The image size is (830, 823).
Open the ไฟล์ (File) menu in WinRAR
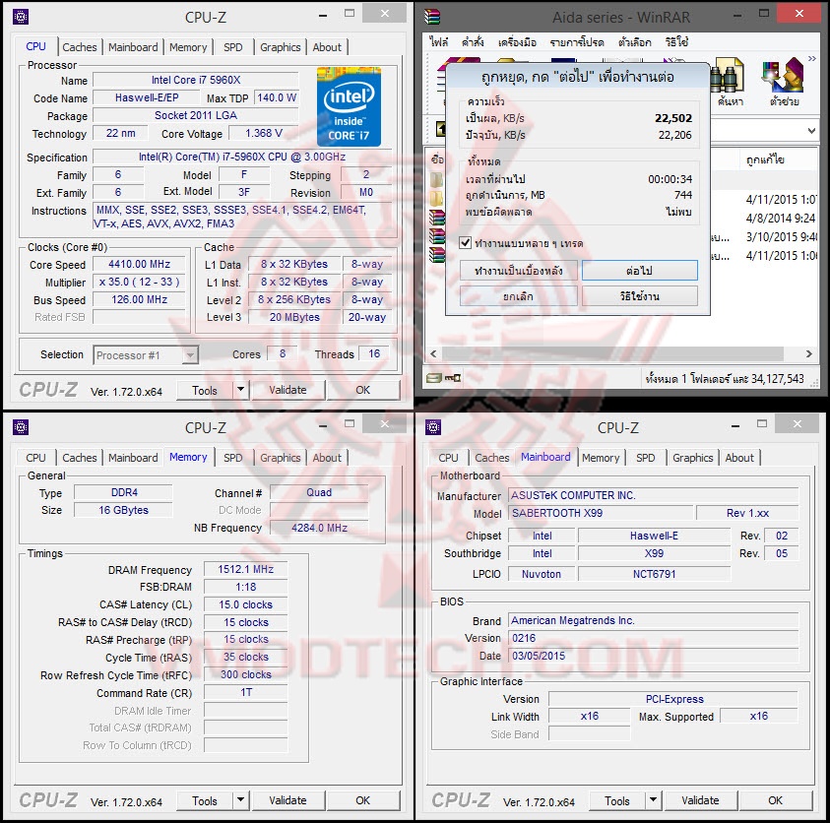point(439,41)
